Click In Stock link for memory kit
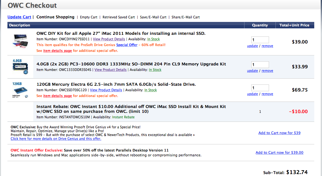This screenshot has height=176, width=322. [155, 70]
